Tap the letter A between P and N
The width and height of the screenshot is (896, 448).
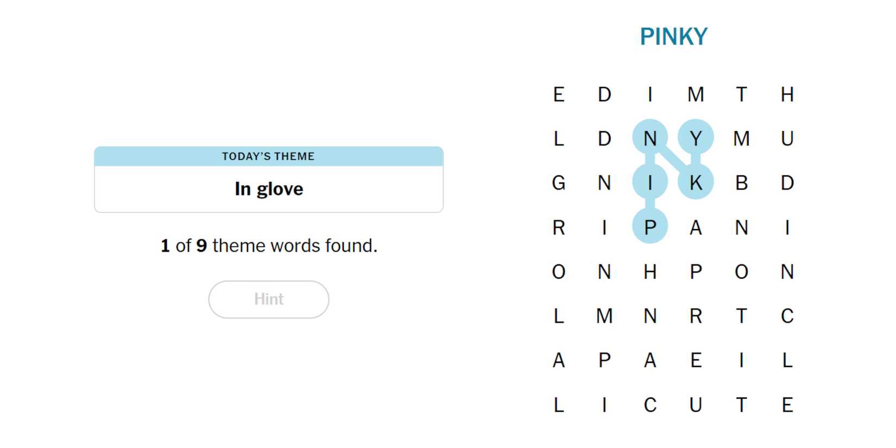pyautogui.click(x=696, y=227)
